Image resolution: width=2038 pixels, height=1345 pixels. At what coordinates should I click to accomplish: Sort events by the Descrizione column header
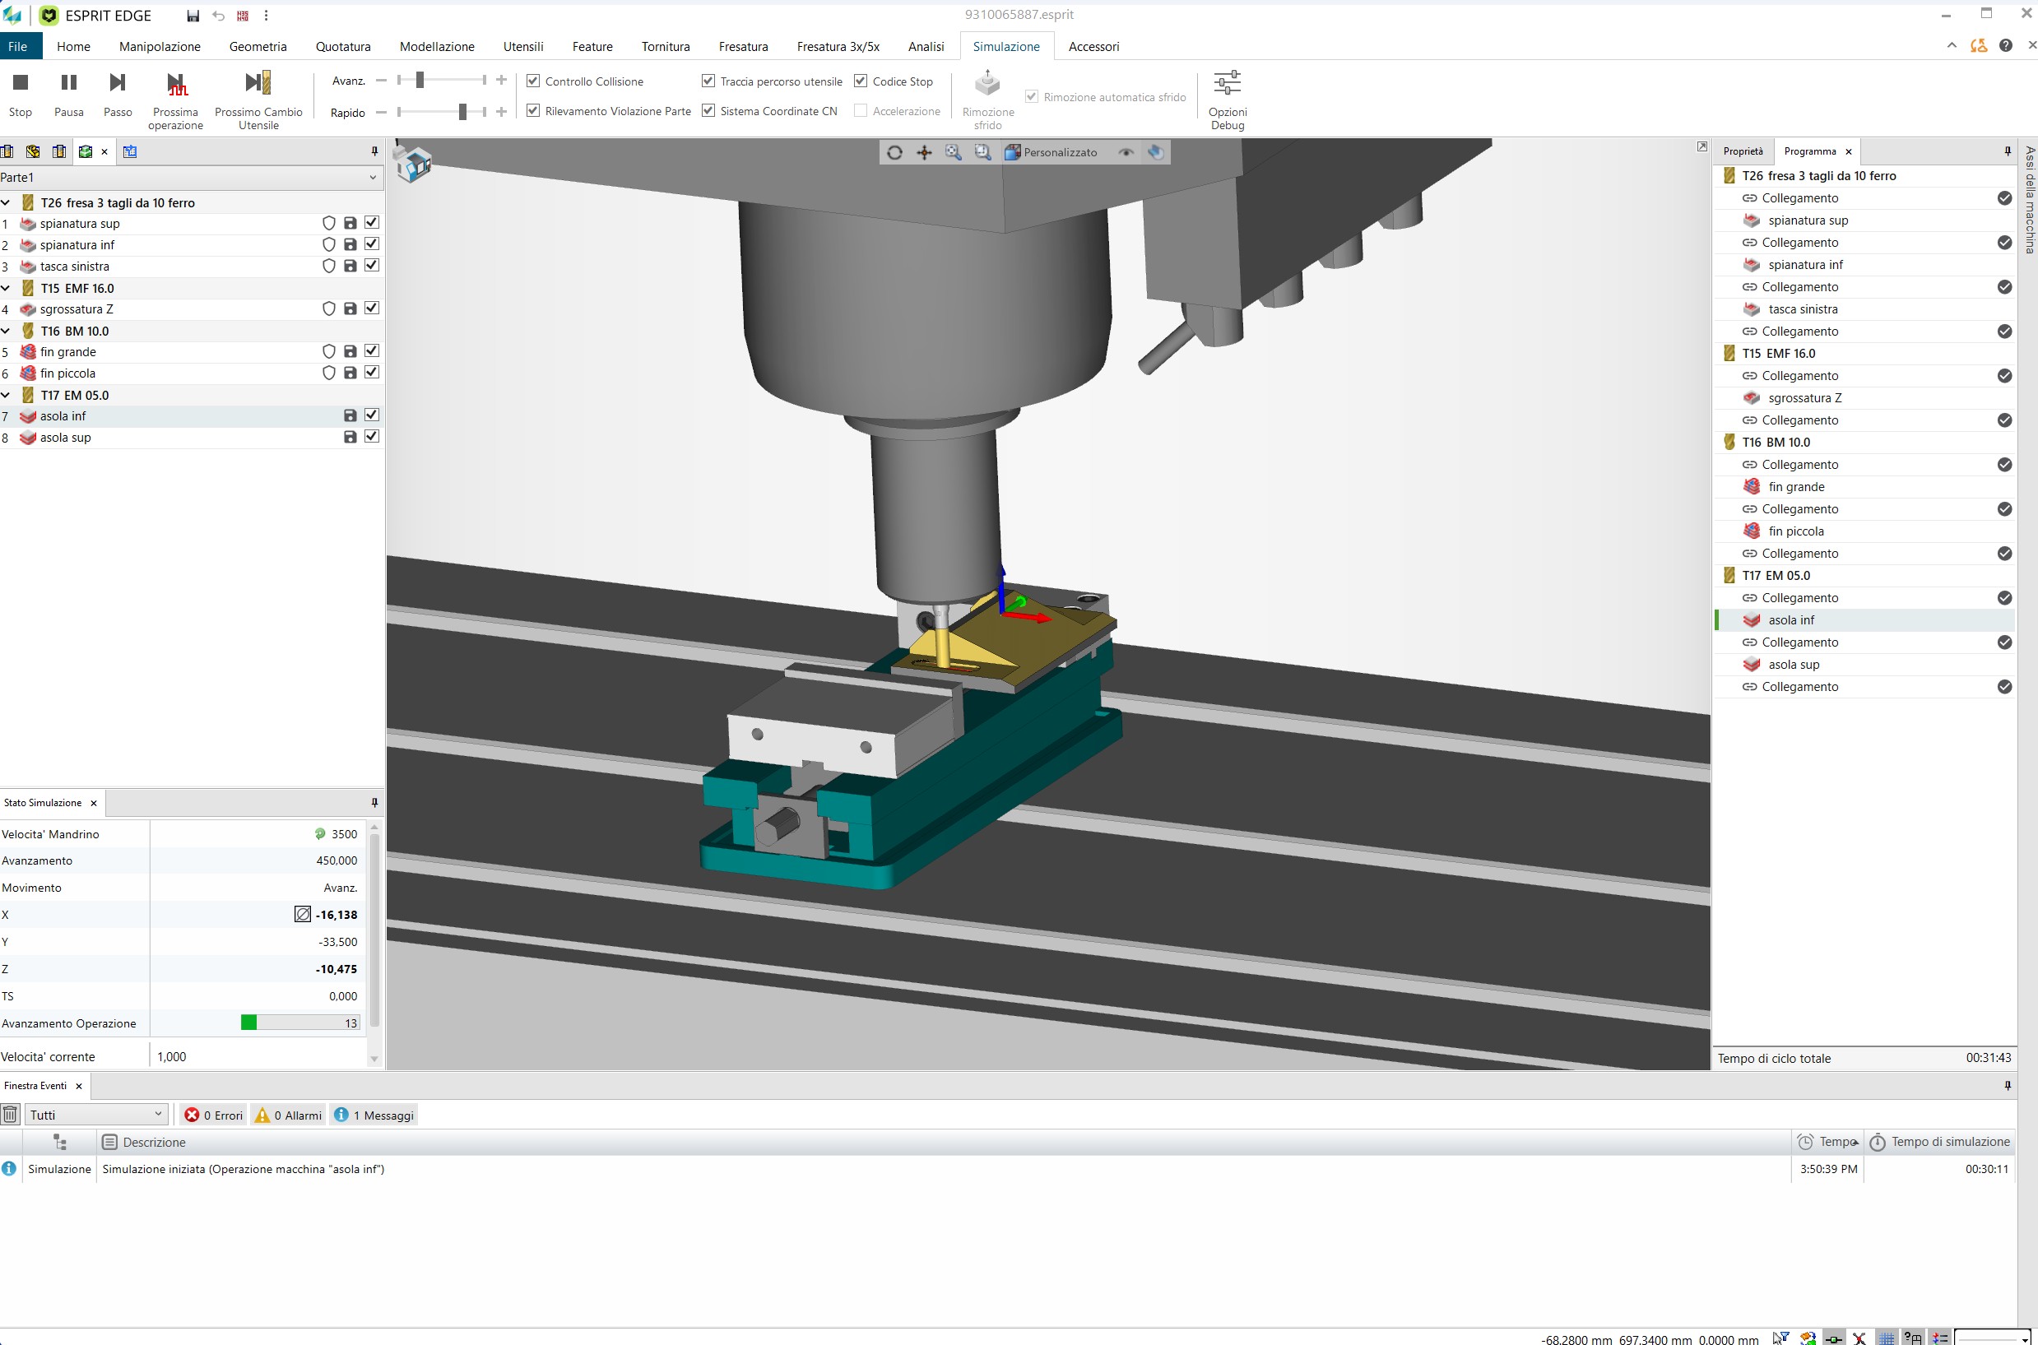pos(944,1142)
